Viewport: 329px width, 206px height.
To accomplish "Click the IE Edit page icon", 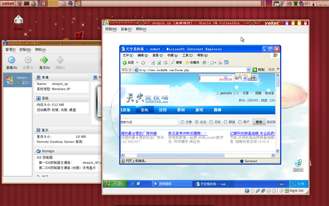I will coord(226,63).
